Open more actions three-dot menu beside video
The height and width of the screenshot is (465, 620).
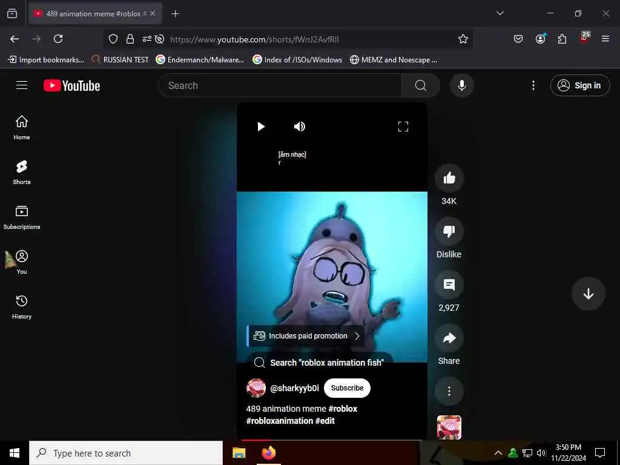pos(449,391)
